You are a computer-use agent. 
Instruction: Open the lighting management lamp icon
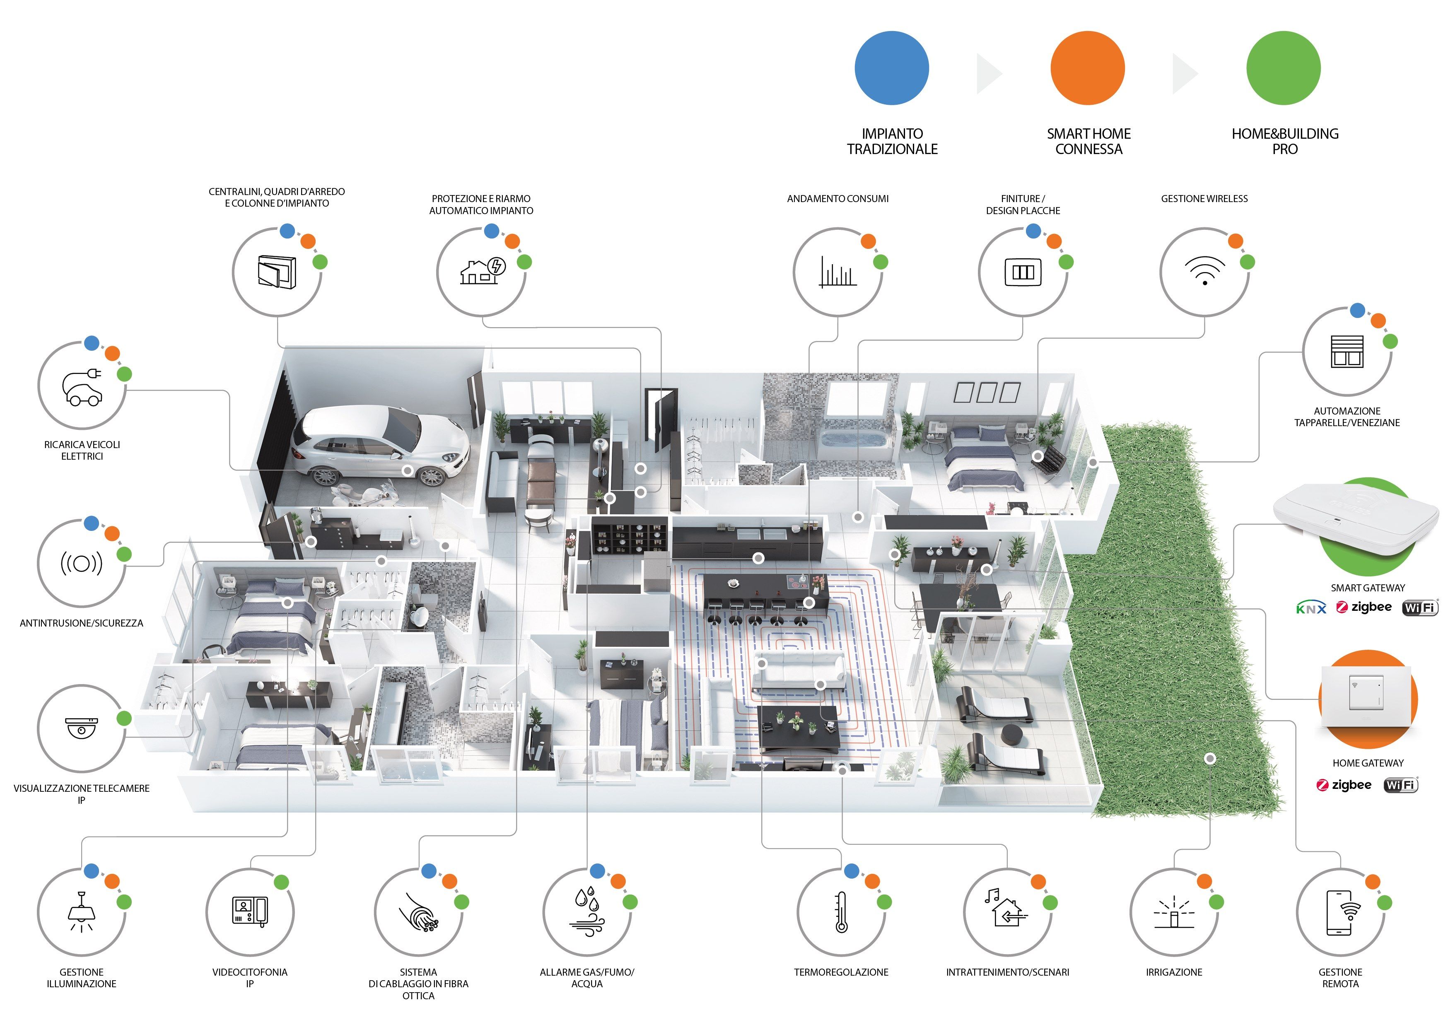point(82,912)
